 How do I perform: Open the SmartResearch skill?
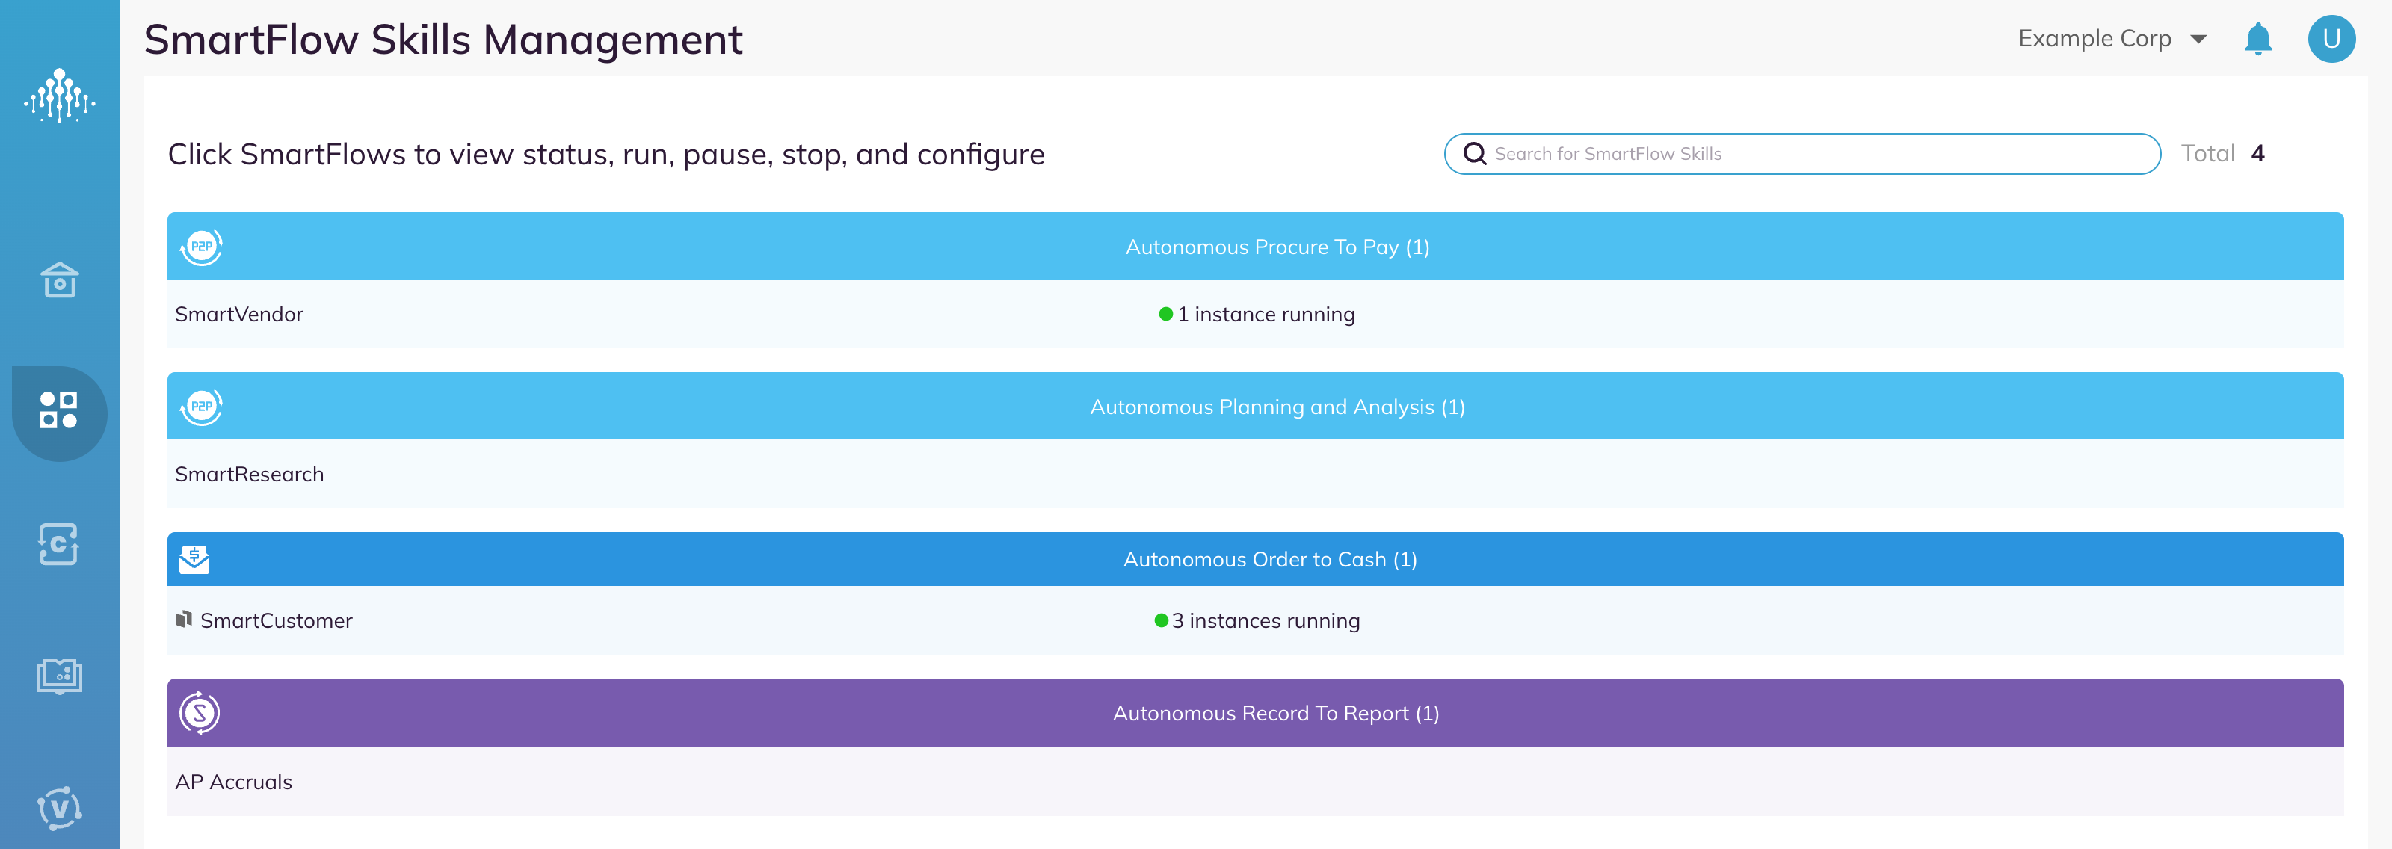[1256, 474]
